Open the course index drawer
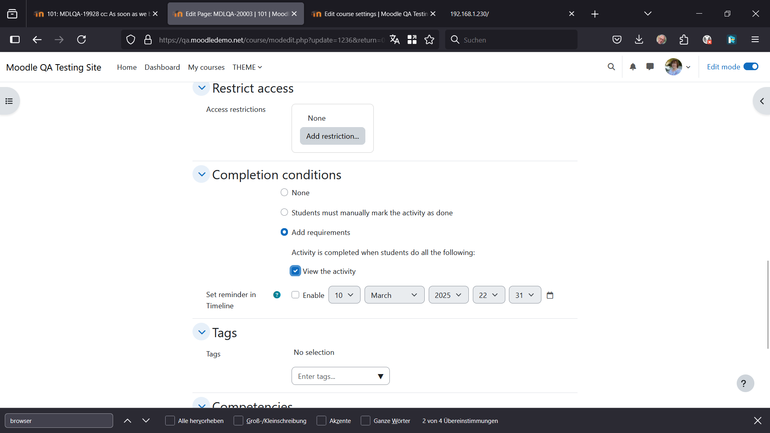This screenshot has height=433, width=770. pyautogui.click(x=9, y=101)
